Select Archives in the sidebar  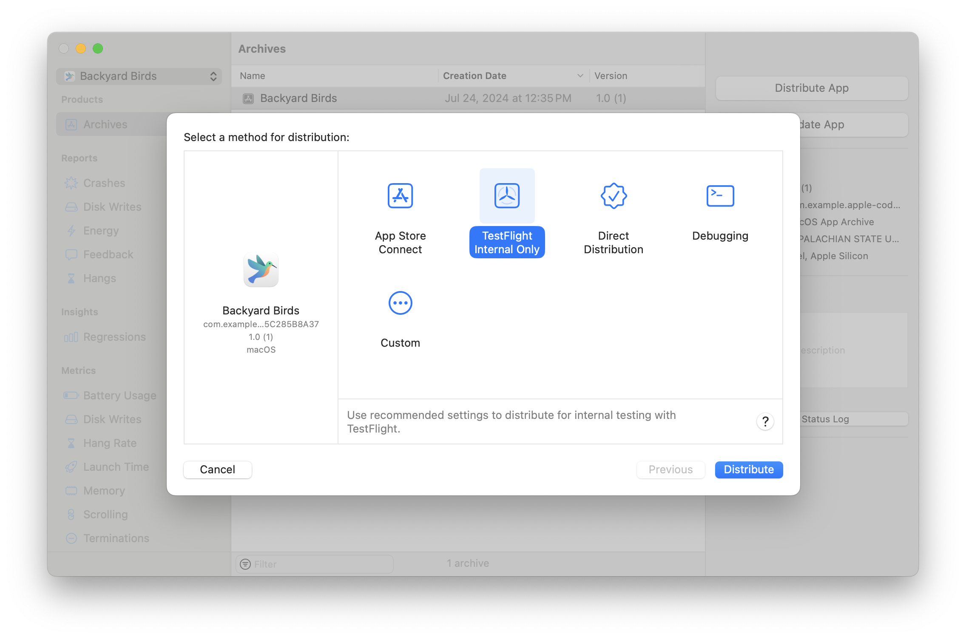(x=111, y=124)
